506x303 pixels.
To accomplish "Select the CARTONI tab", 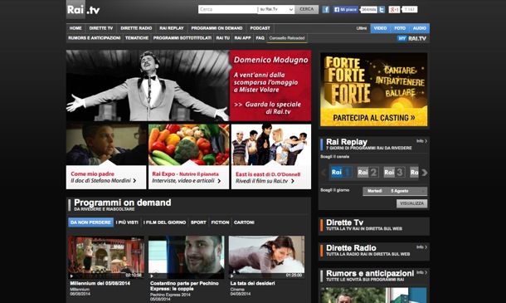I will click(x=244, y=222).
